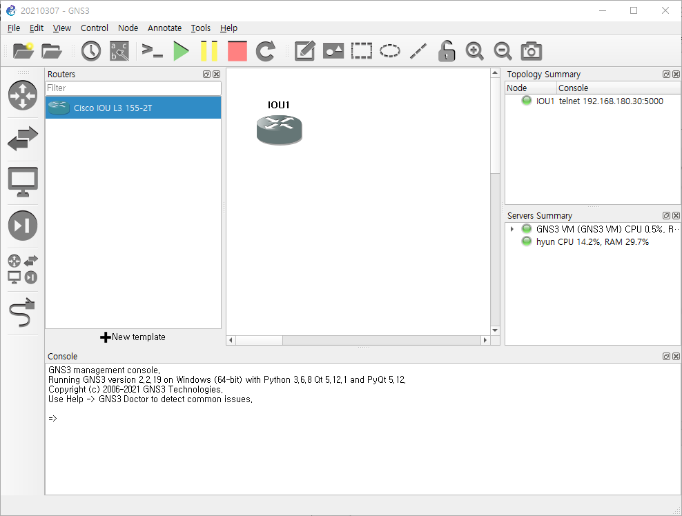
Task: Select the Draw ellipse tool
Action: pos(390,51)
